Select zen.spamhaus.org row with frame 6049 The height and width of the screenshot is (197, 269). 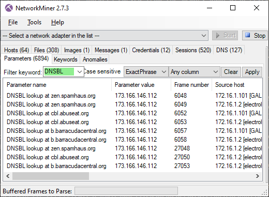(133, 104)
